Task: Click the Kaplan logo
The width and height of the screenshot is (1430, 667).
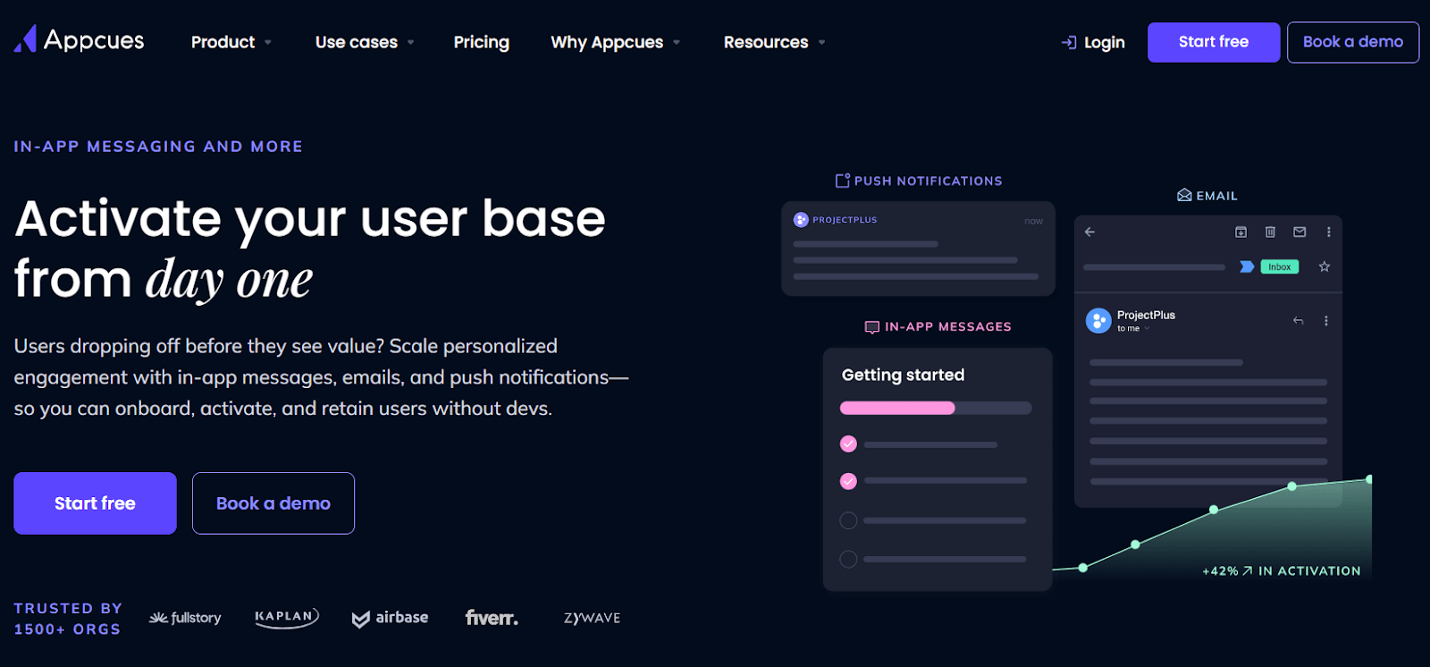Action: pyautogui.click(x=287, y=617)
